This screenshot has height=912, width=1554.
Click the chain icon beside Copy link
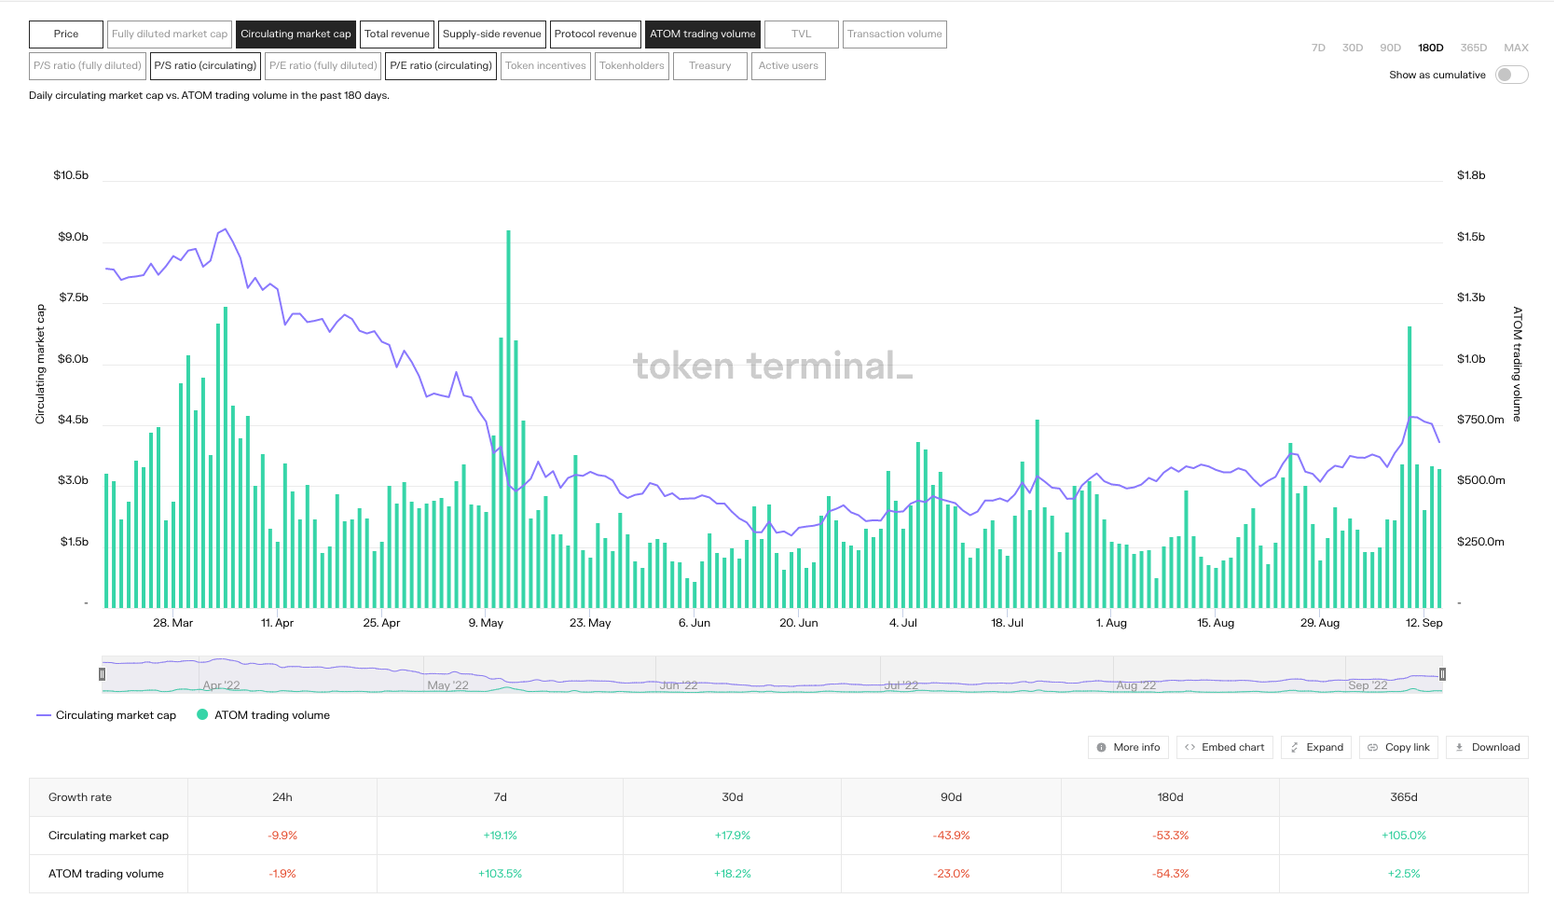click(1372, 747)
